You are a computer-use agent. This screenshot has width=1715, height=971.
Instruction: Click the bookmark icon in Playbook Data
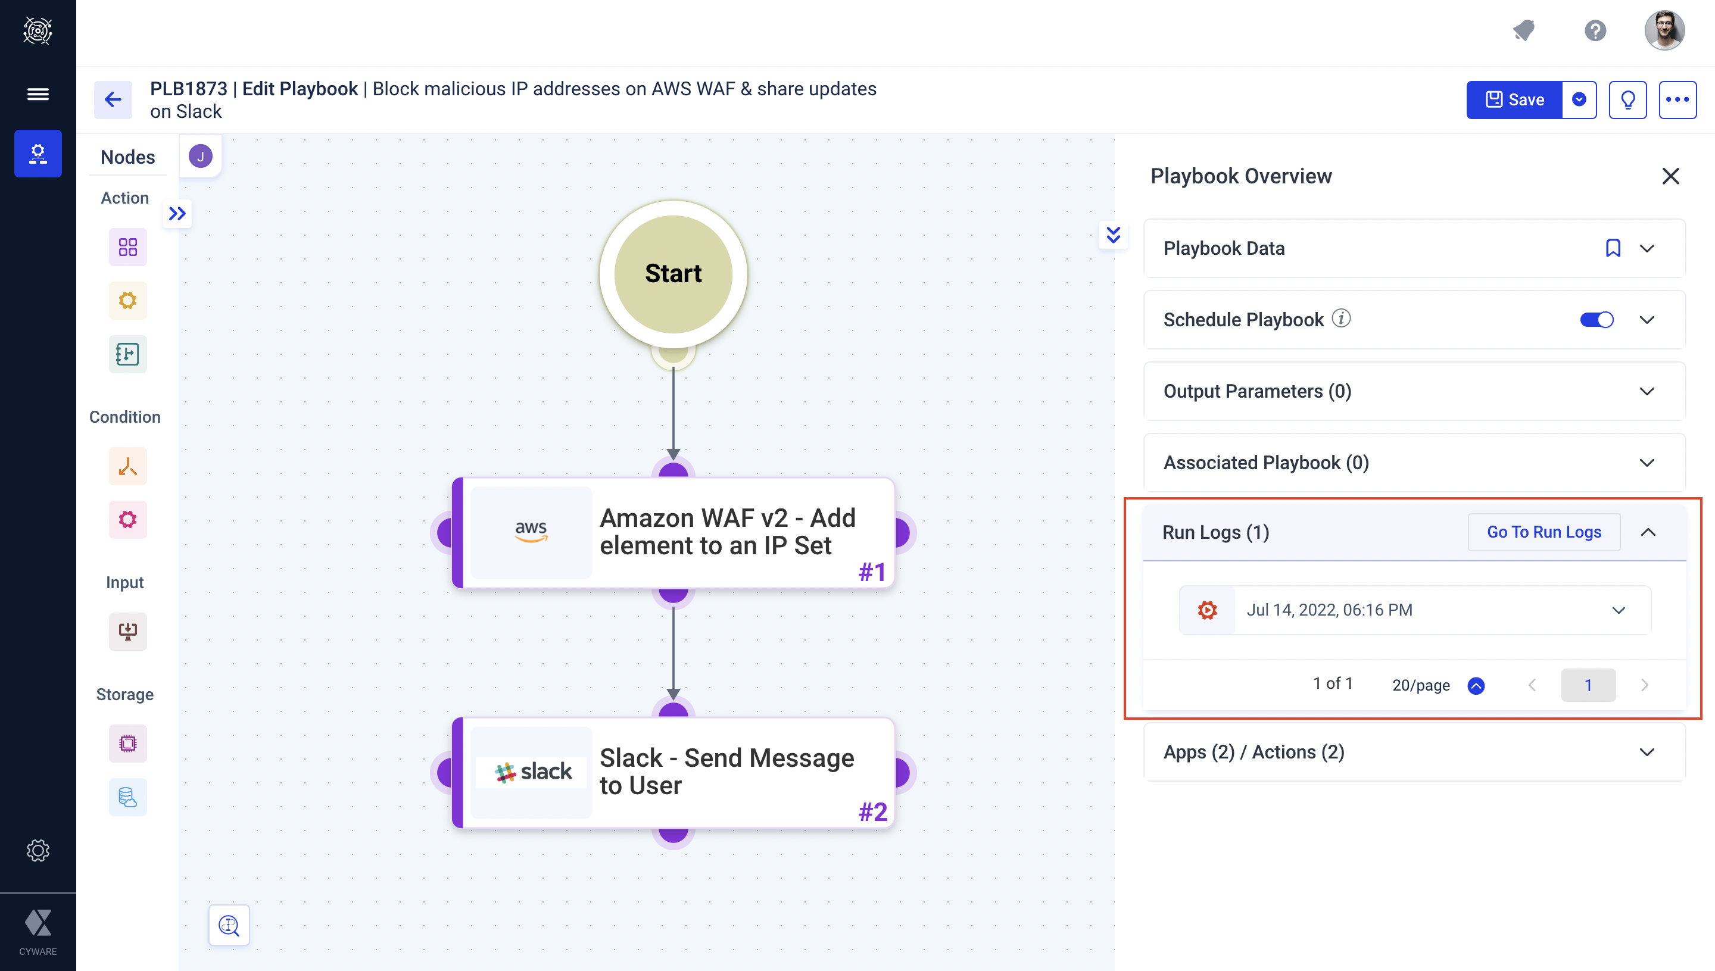click(x=1612, y=248)
